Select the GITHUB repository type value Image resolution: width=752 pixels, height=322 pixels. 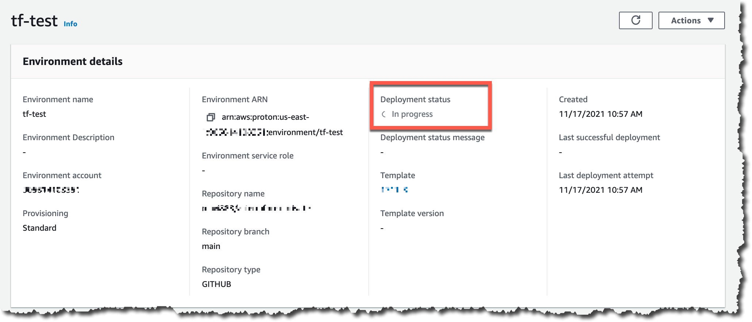pyautogui.click(x=216, y=284)
